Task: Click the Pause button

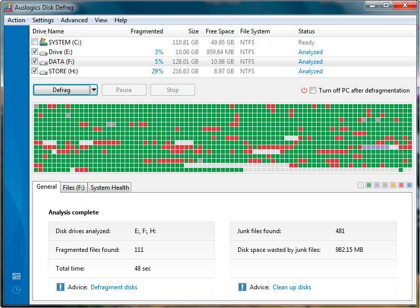Action: pyautogui.click(x=124, y=90)
